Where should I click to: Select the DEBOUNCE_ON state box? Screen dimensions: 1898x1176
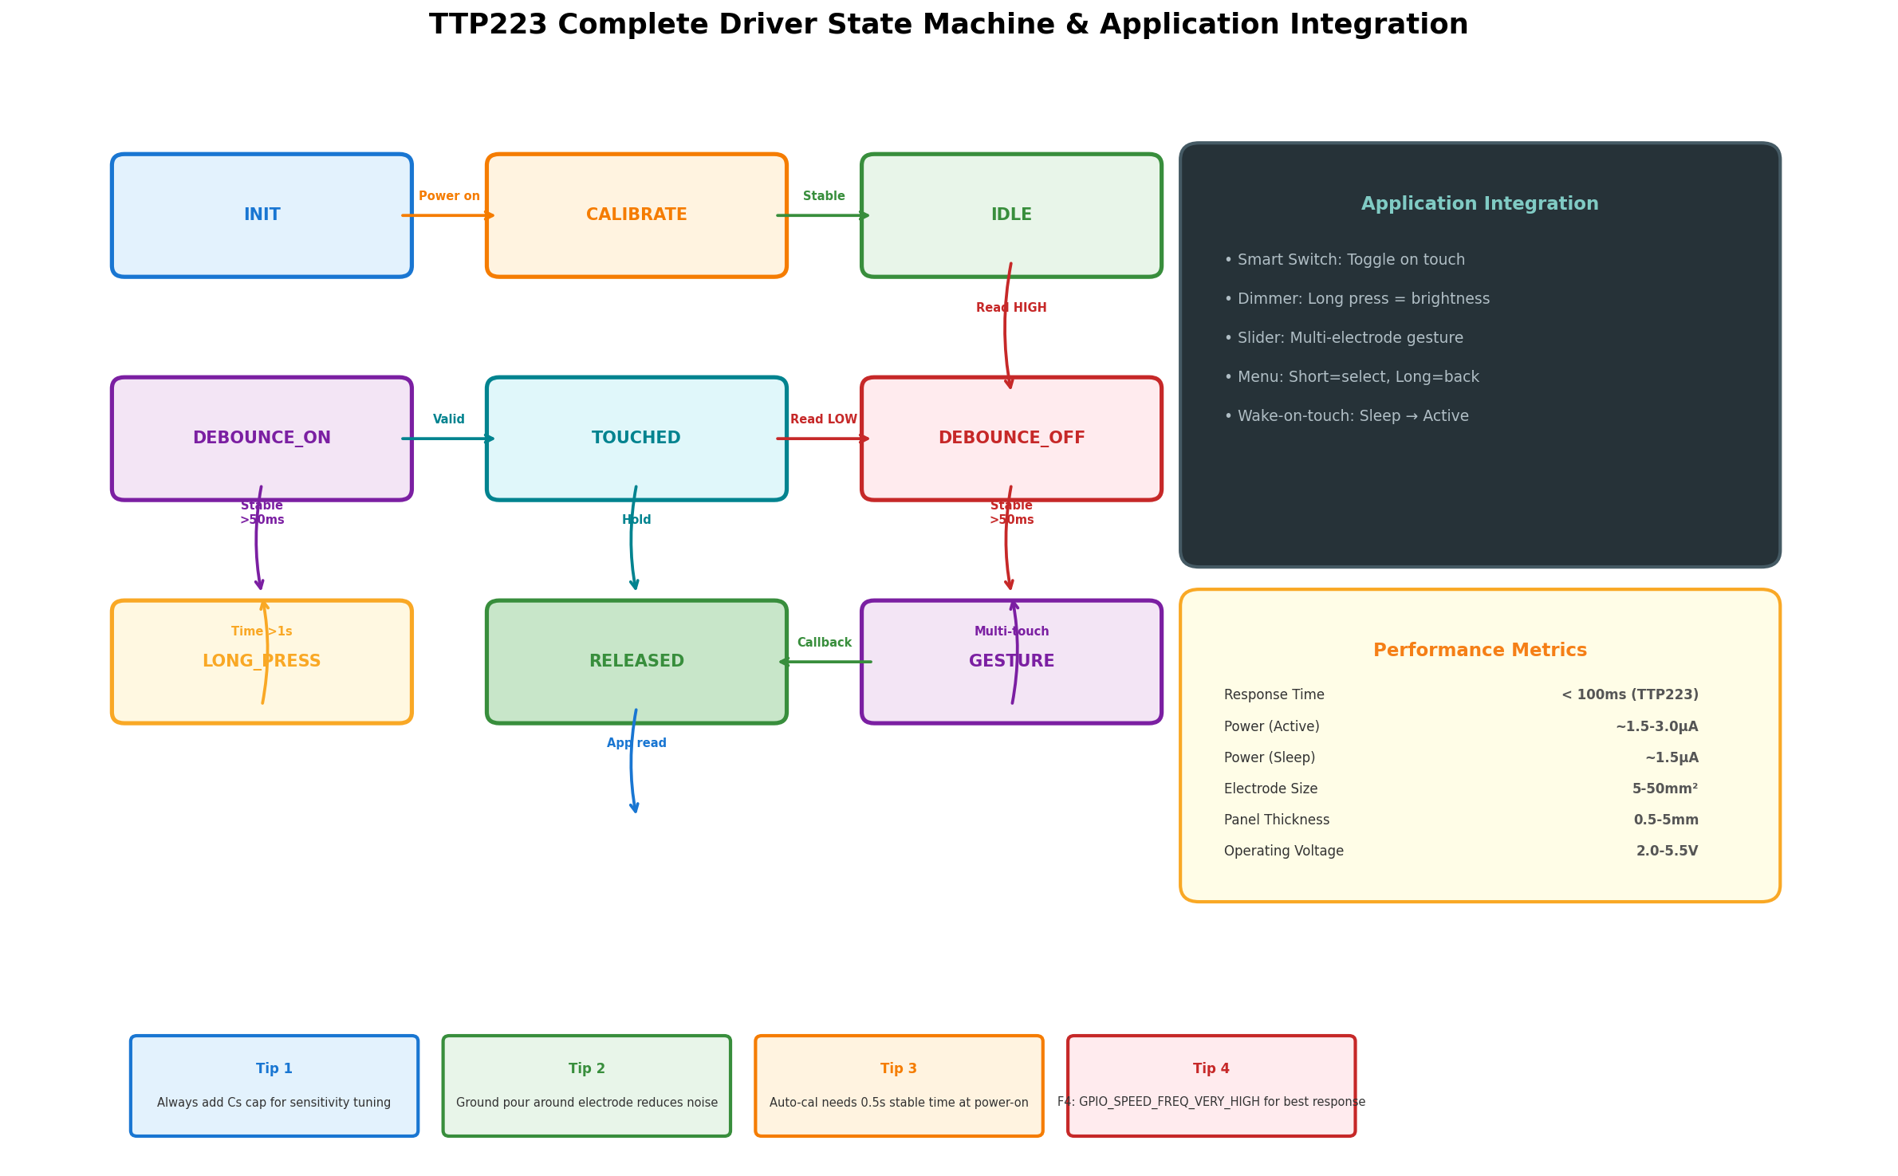(262, 439)
